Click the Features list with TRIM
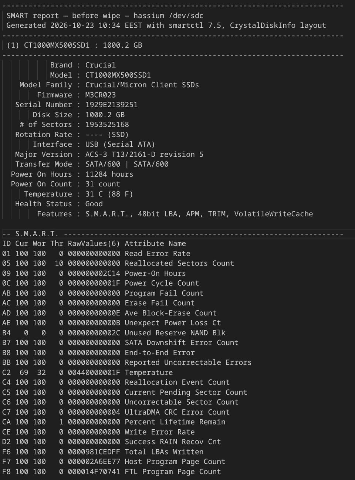The image size is (355, 480). click(x=199, y=214)
